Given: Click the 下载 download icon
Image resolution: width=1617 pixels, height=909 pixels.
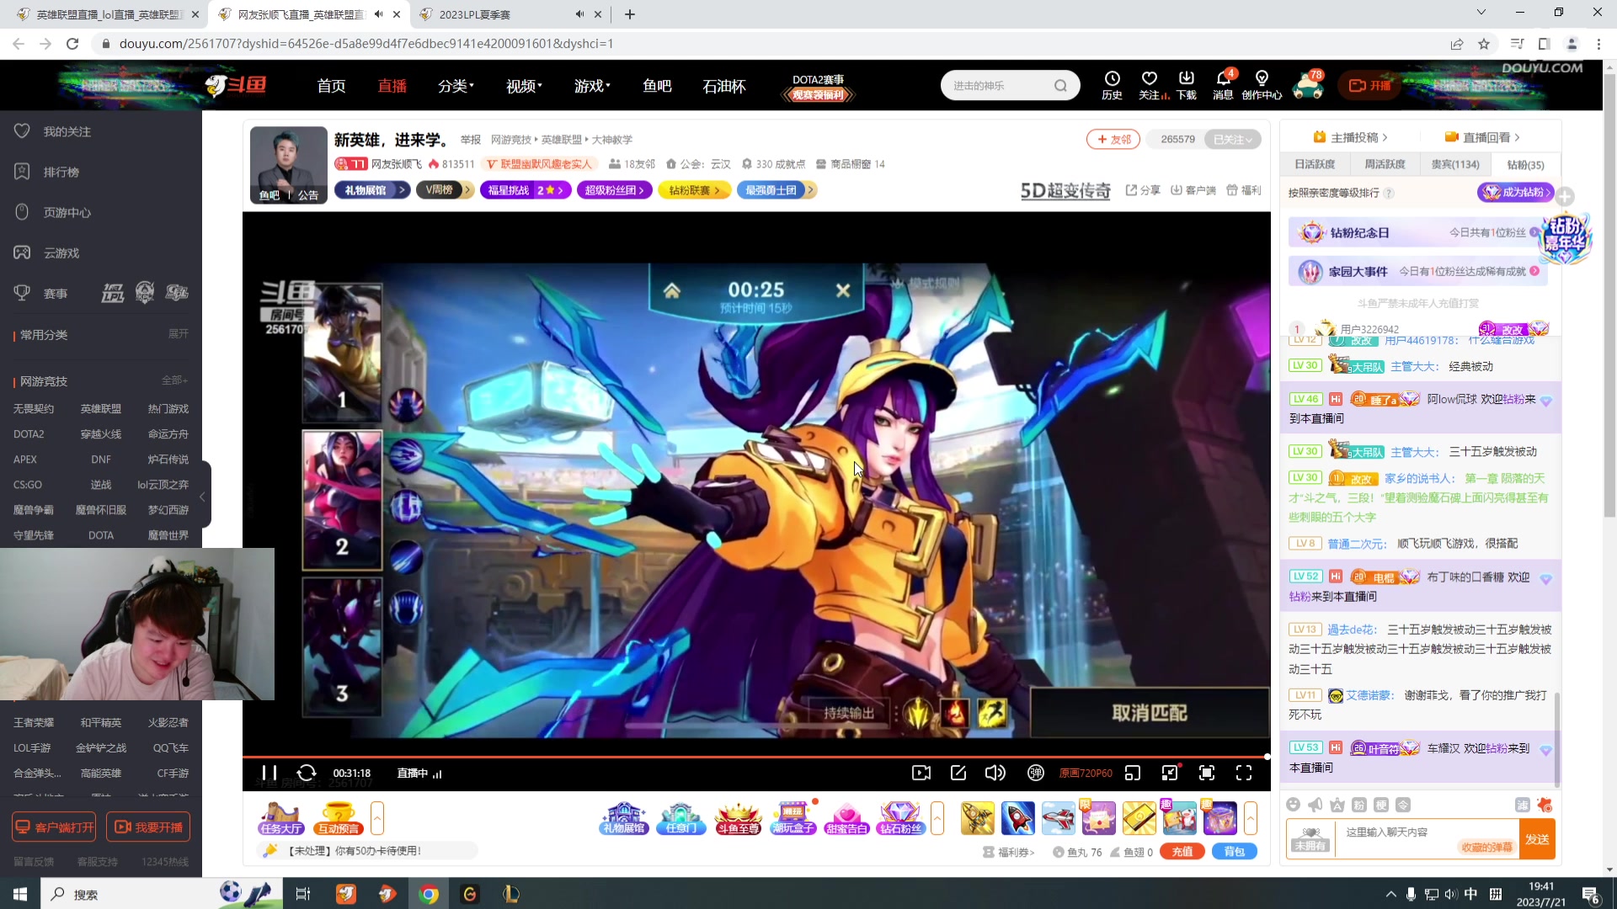Looking at the screenshot, I should point(1187,85).
